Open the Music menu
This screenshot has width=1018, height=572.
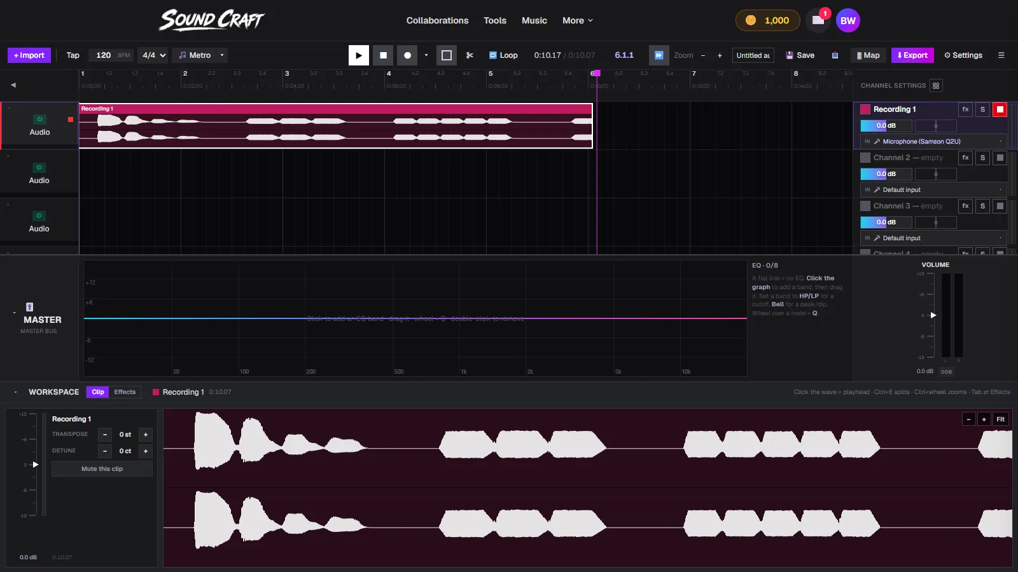534,20
